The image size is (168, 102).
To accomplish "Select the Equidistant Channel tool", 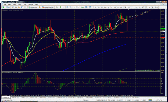I will [x=143, y=7].
